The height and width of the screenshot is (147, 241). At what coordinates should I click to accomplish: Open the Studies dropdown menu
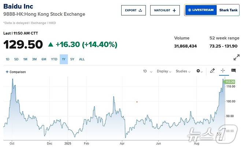point(183,71)
